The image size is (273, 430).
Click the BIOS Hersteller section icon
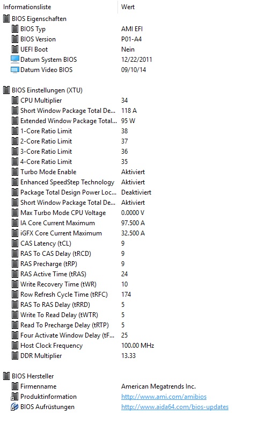(x=6, y=376)
